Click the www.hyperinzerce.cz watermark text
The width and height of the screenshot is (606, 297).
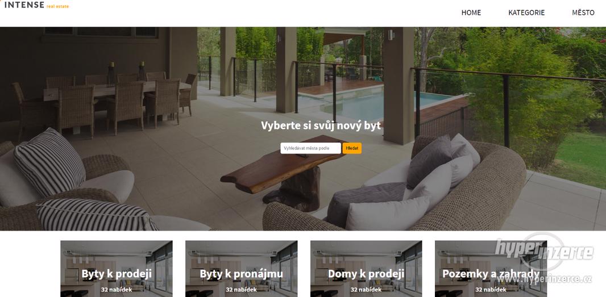(545, 278)
